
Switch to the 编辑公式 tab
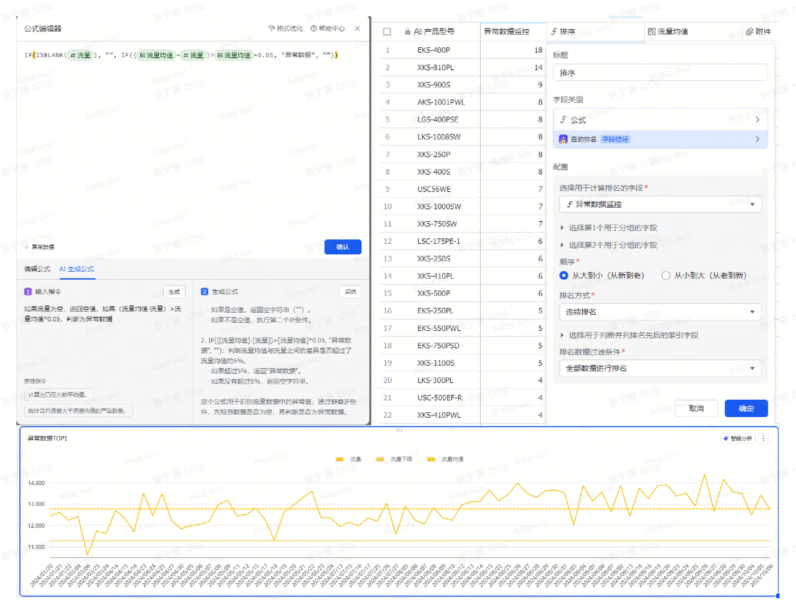coord(37,269)
